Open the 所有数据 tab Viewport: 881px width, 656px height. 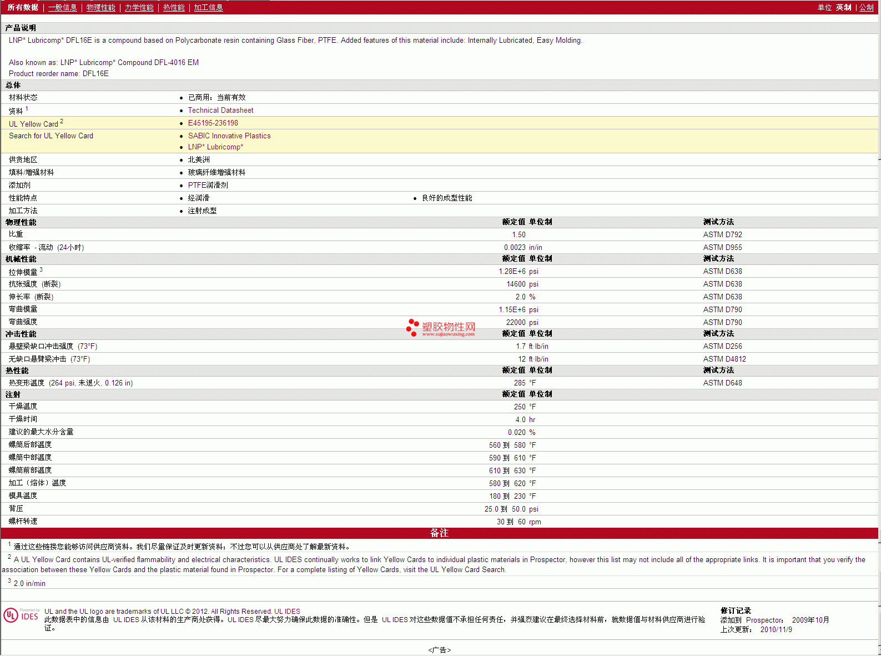tap(23, 7)
